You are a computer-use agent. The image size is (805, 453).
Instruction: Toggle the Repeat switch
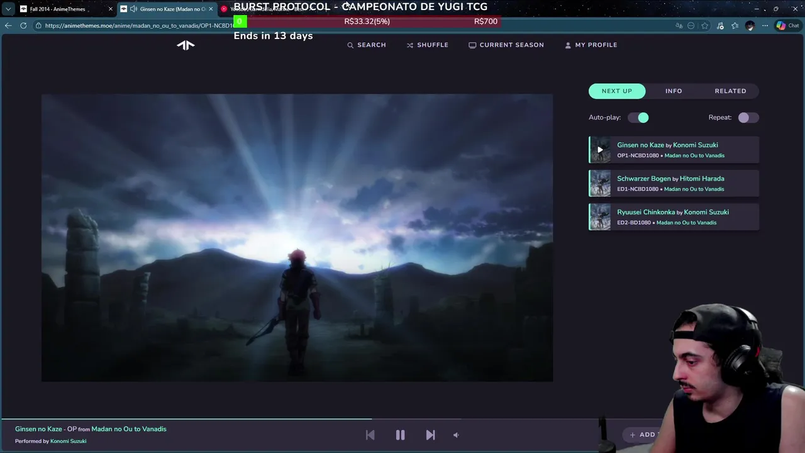(x=748, y=118)
